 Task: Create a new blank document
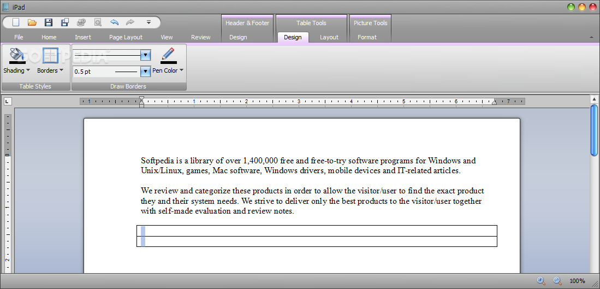click(x=16, y=22)
